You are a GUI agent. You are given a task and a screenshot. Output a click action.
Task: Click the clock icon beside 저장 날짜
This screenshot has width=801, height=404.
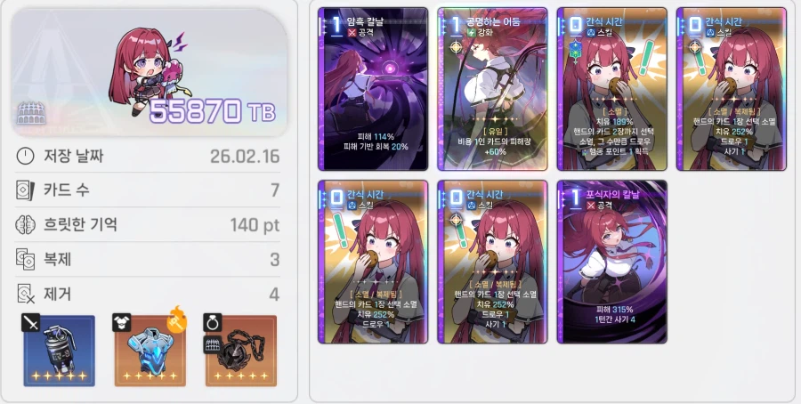[x=25, y=156]
